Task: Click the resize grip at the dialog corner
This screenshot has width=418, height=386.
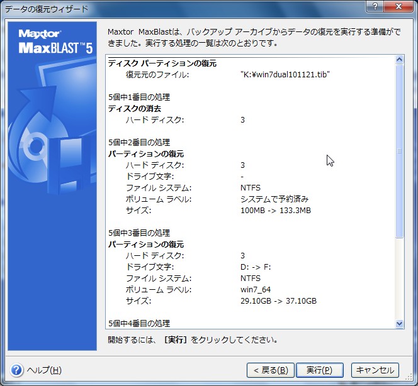Action: coord(409,377)
